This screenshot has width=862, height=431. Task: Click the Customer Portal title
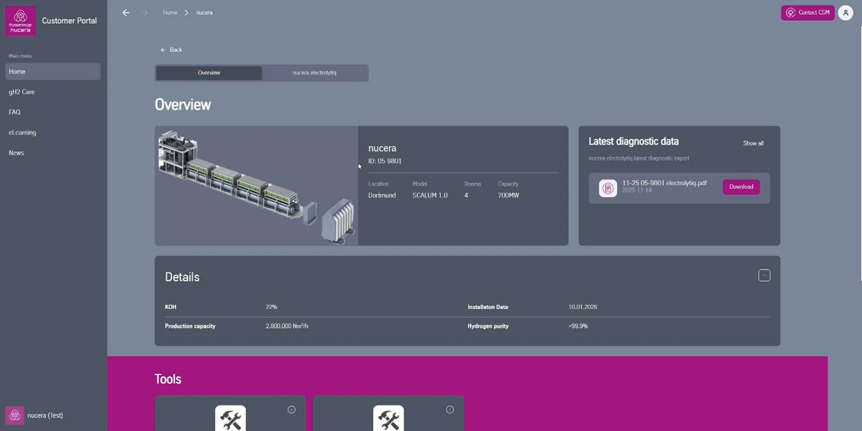(x=69, y=20)
